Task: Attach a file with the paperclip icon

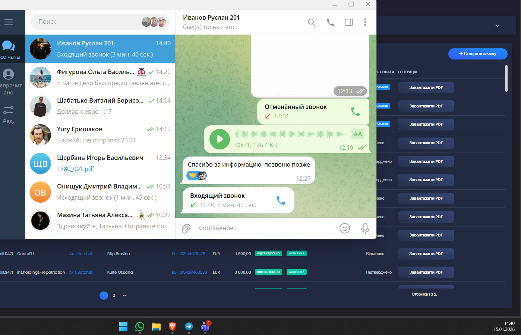Action: [x=186, y=228]
